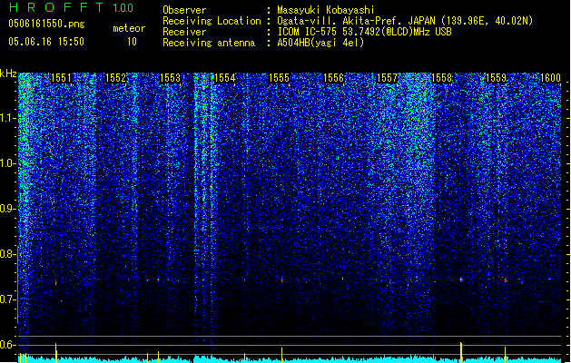This screenshot has height=363, width=571.
Task: Click the 1555 time marker
Action: tap(279, 78)
